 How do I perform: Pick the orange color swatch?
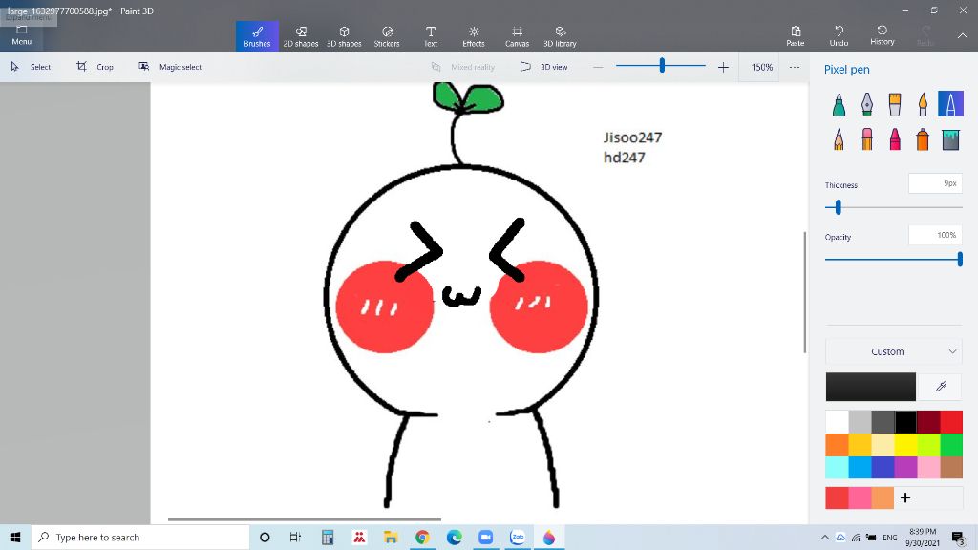[837, 445]
